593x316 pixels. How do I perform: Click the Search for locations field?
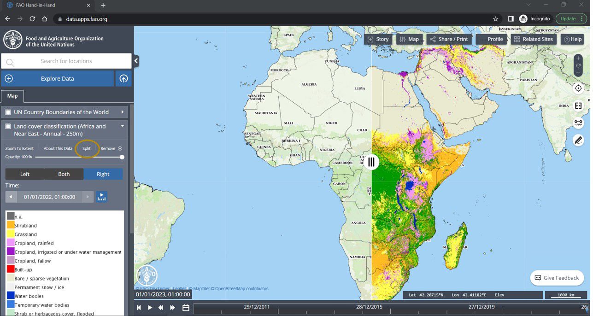click(x=66, y=61)
